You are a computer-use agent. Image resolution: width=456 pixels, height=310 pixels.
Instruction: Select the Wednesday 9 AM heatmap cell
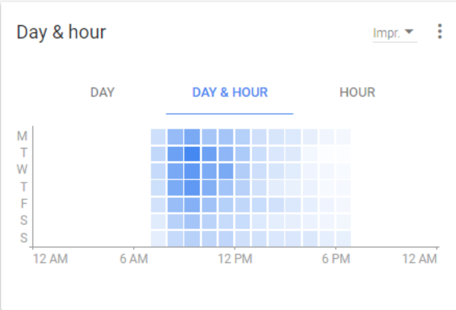point(192,170)
